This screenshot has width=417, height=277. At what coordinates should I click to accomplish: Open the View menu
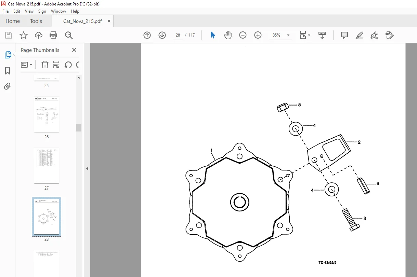point(29,11)
